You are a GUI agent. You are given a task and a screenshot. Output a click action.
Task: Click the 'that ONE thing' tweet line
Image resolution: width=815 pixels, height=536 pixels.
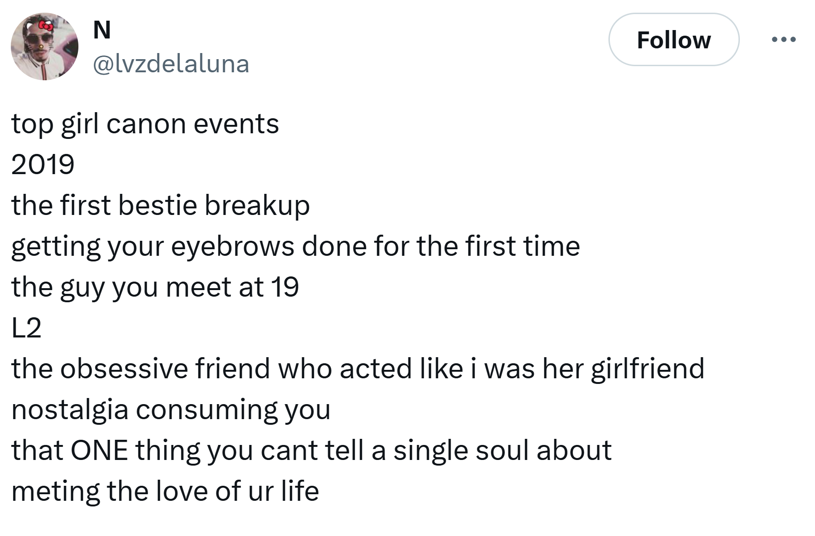311,451
